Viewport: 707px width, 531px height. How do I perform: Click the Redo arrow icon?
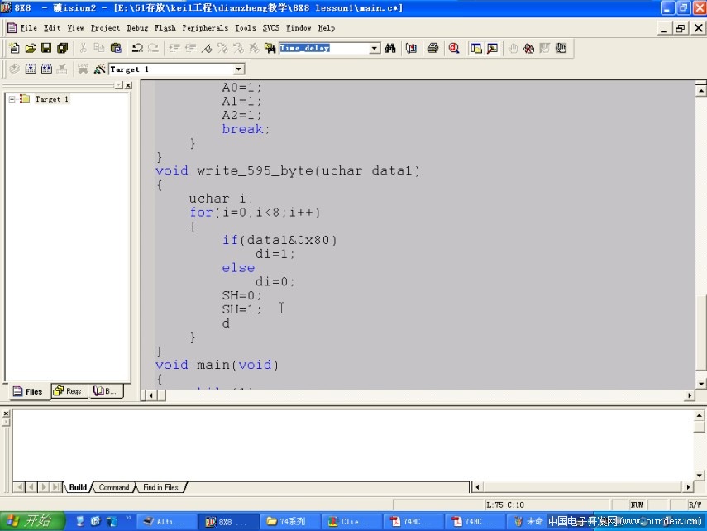pos(153,48)
